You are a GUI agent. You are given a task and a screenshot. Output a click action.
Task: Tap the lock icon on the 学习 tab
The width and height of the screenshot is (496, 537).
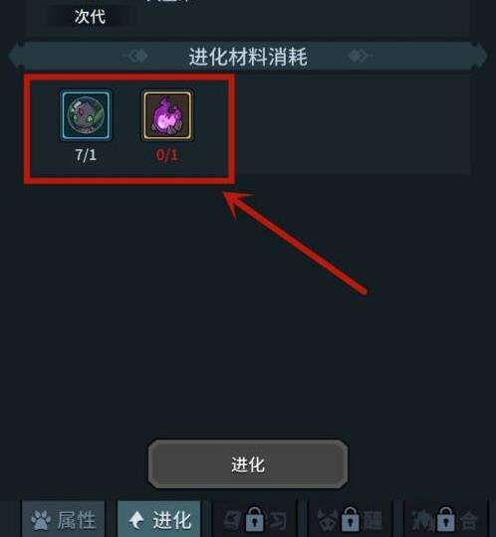254,518
